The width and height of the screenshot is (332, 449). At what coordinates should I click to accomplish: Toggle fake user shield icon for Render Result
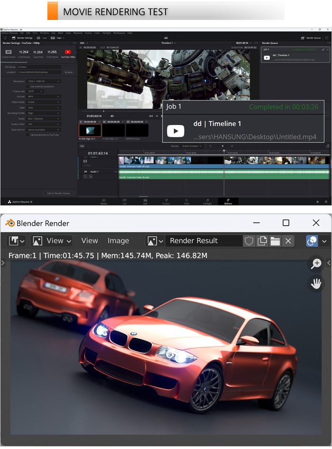click(x=249, y=241)
